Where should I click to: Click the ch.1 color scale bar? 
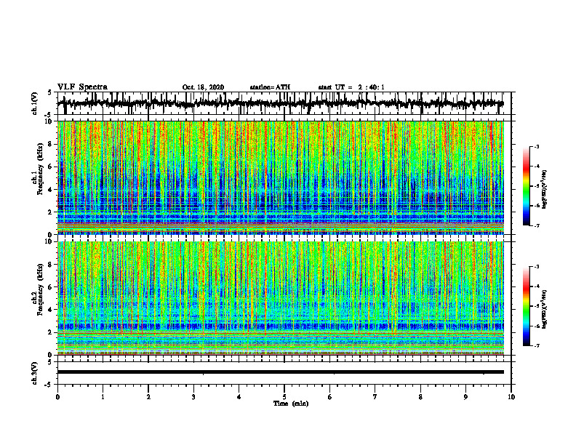(x=527, y=186)
